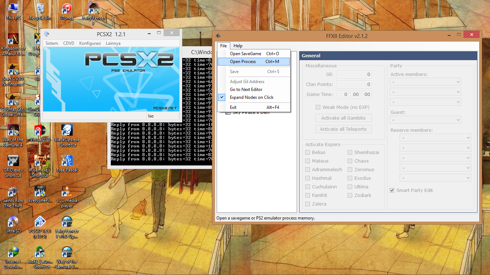Screen dimensions: 490x275
Task: Select the PCSX2 1.2.1 (r5875) desktop shortcut
Action: (x=40, y=227)
